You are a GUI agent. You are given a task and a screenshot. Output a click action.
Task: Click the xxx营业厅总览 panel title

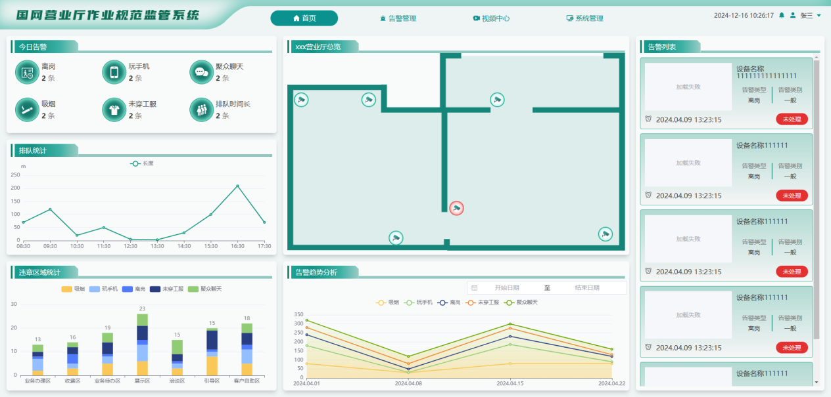coord(318,47)
